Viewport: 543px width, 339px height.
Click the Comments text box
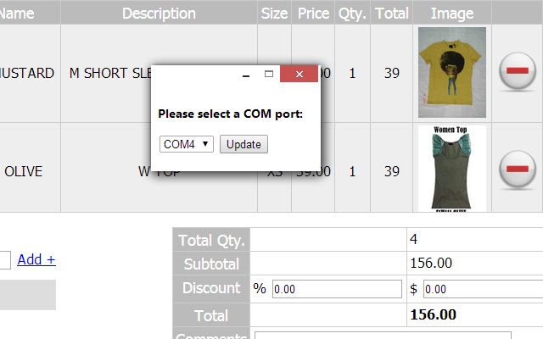pyautogui.click(x=383, y=336)
